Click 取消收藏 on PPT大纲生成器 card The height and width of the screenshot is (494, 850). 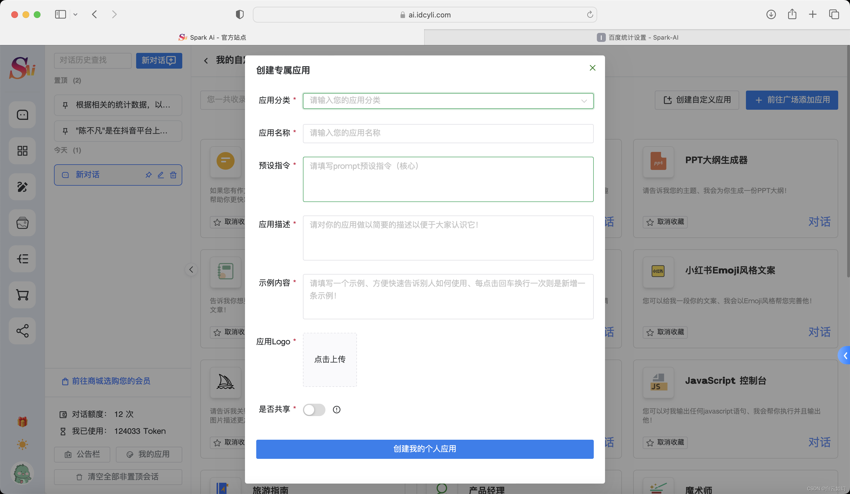click(665, 222)
